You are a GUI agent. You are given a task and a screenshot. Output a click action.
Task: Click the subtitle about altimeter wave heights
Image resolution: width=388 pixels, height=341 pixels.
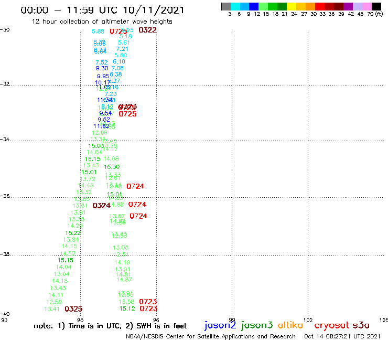pos(102,22)
